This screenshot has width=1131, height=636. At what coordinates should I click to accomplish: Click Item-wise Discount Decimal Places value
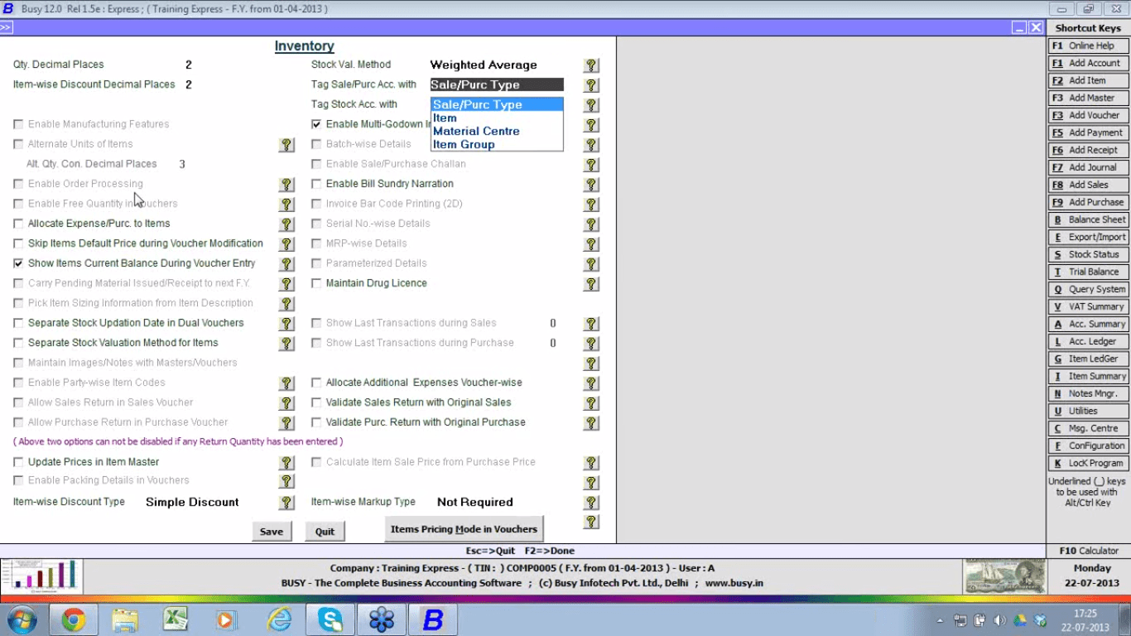189,84
